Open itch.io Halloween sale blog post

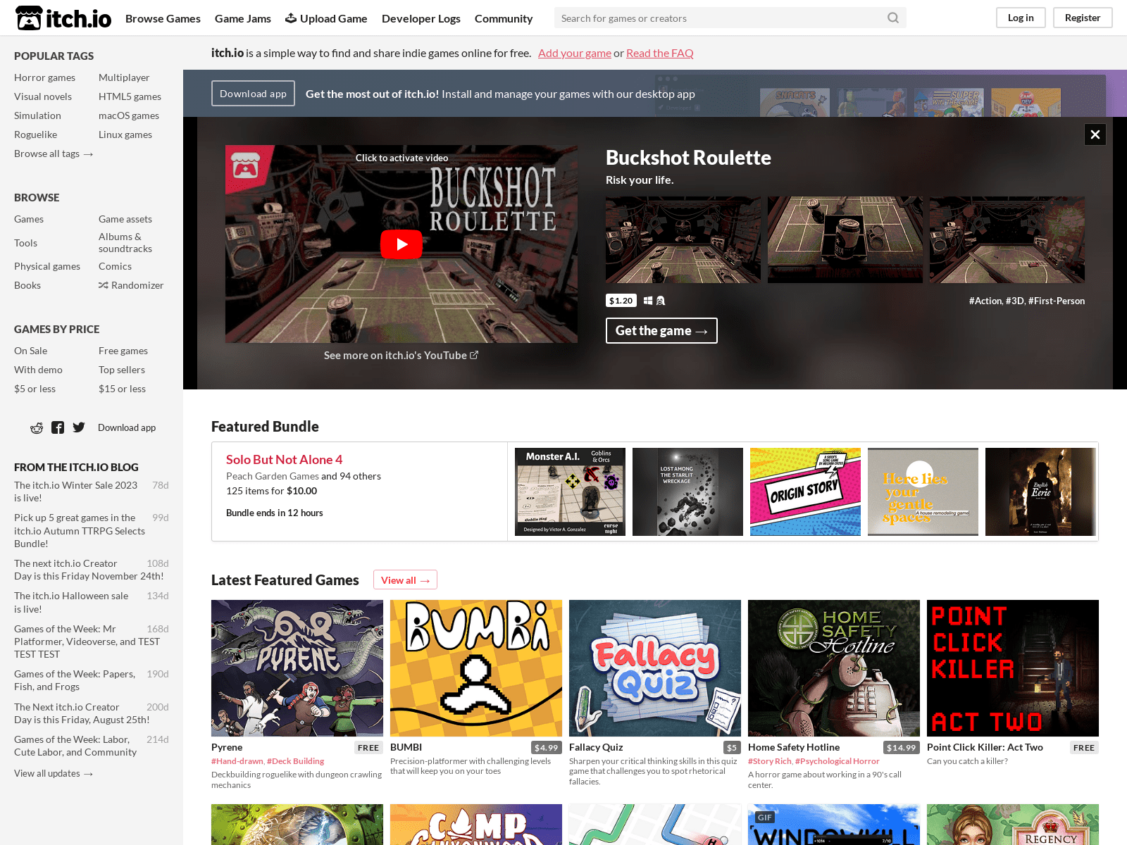point(71,602)
